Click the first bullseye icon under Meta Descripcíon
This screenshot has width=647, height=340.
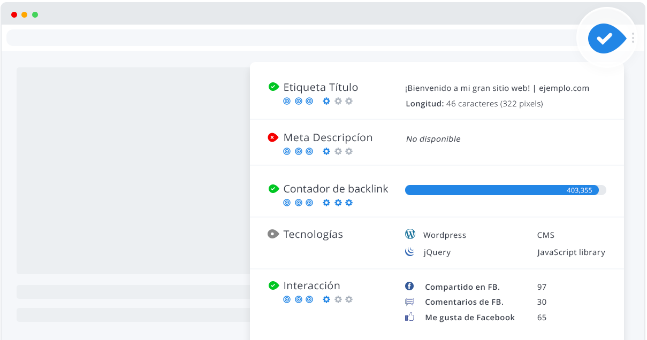click(287, 151)
